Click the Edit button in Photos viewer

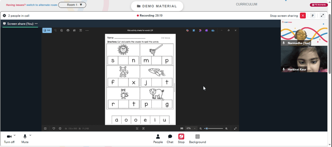[47, 30]
